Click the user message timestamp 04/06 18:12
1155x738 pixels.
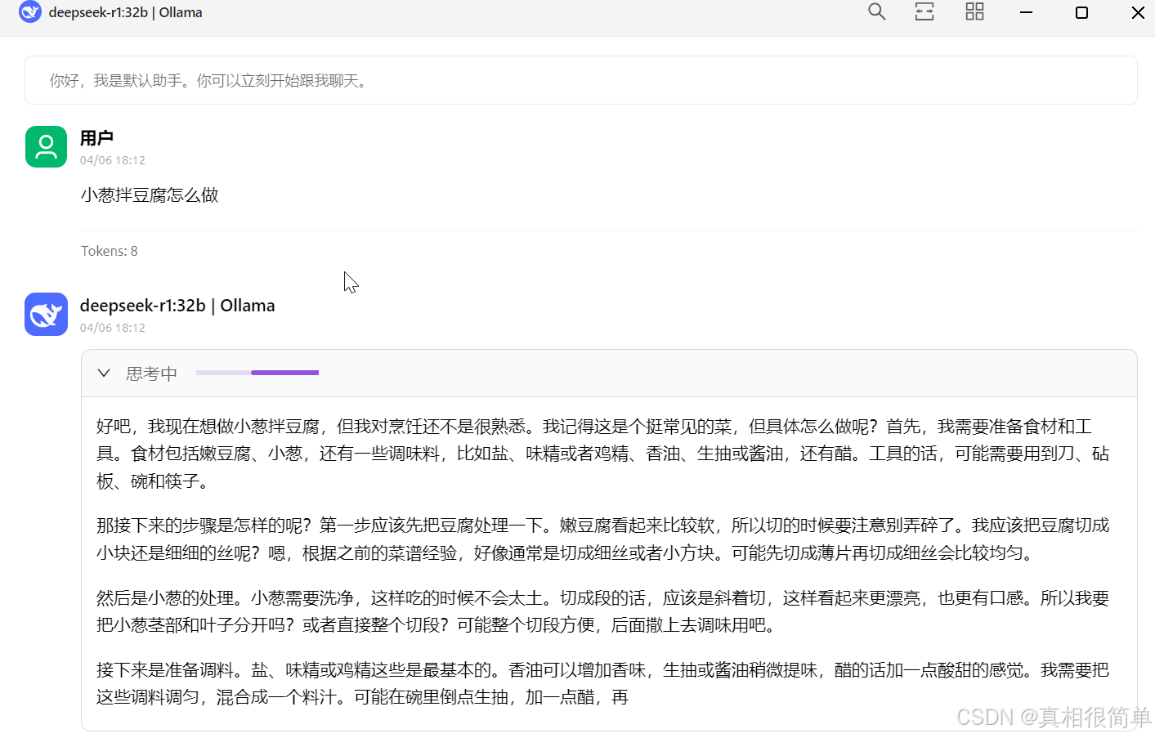point(113,160)
